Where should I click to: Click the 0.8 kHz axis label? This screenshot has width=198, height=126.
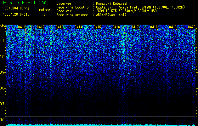click(3, 88)
